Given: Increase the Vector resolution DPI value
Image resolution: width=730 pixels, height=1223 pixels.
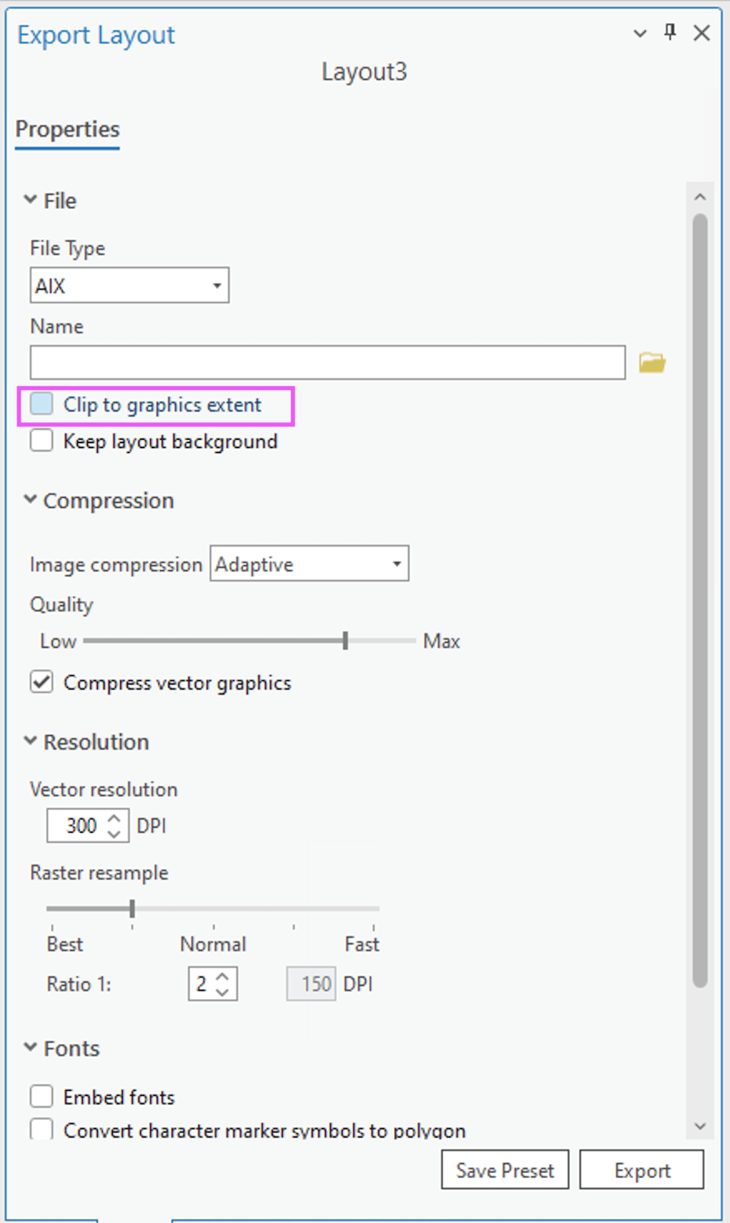Looking at the screenshot, I should point(115,818).
